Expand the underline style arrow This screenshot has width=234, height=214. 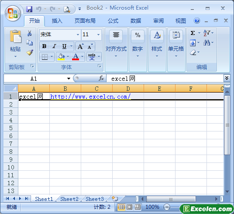pos(71,46)
